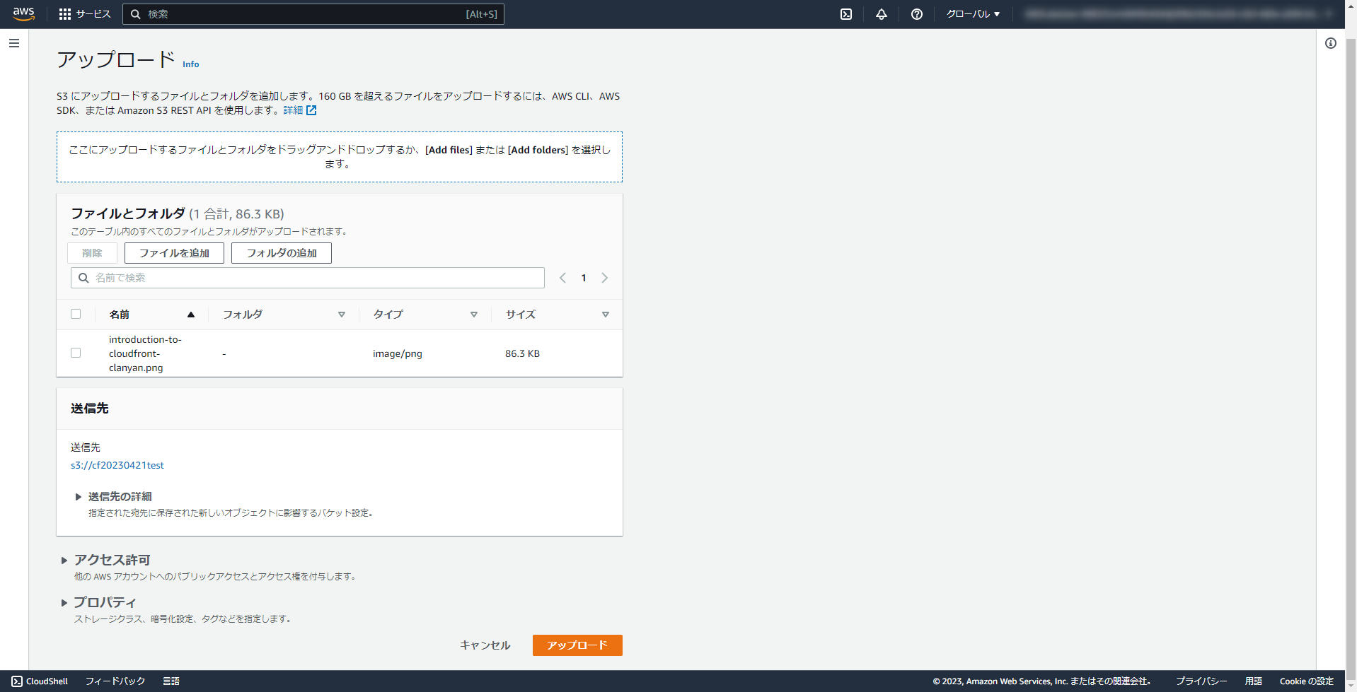
Task: Click the help question mark icon
Action: coord(916,13)
